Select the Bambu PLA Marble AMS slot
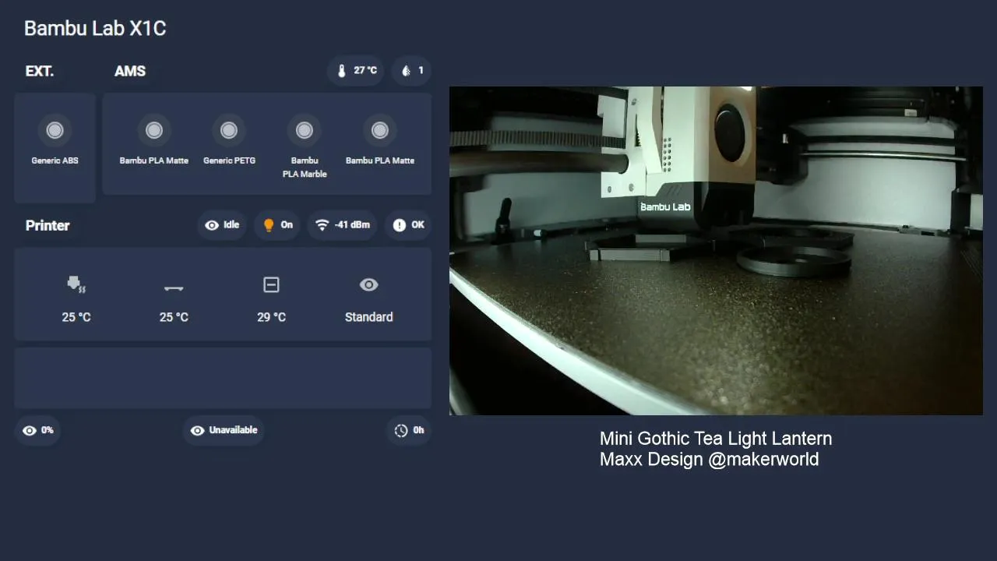The width and height of the screenshot is (997, 561). point(305,130)
